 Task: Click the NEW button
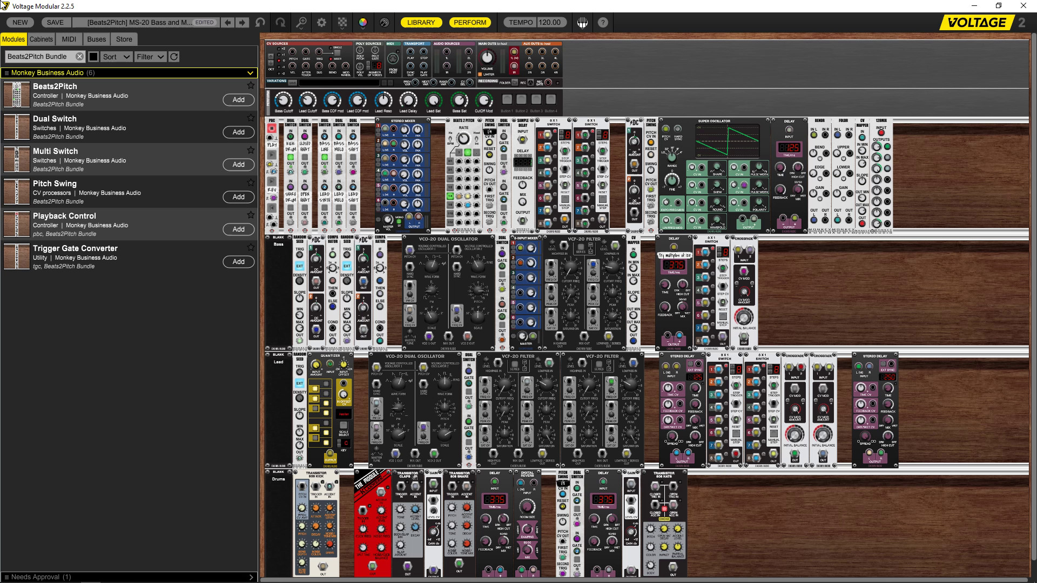20,22
